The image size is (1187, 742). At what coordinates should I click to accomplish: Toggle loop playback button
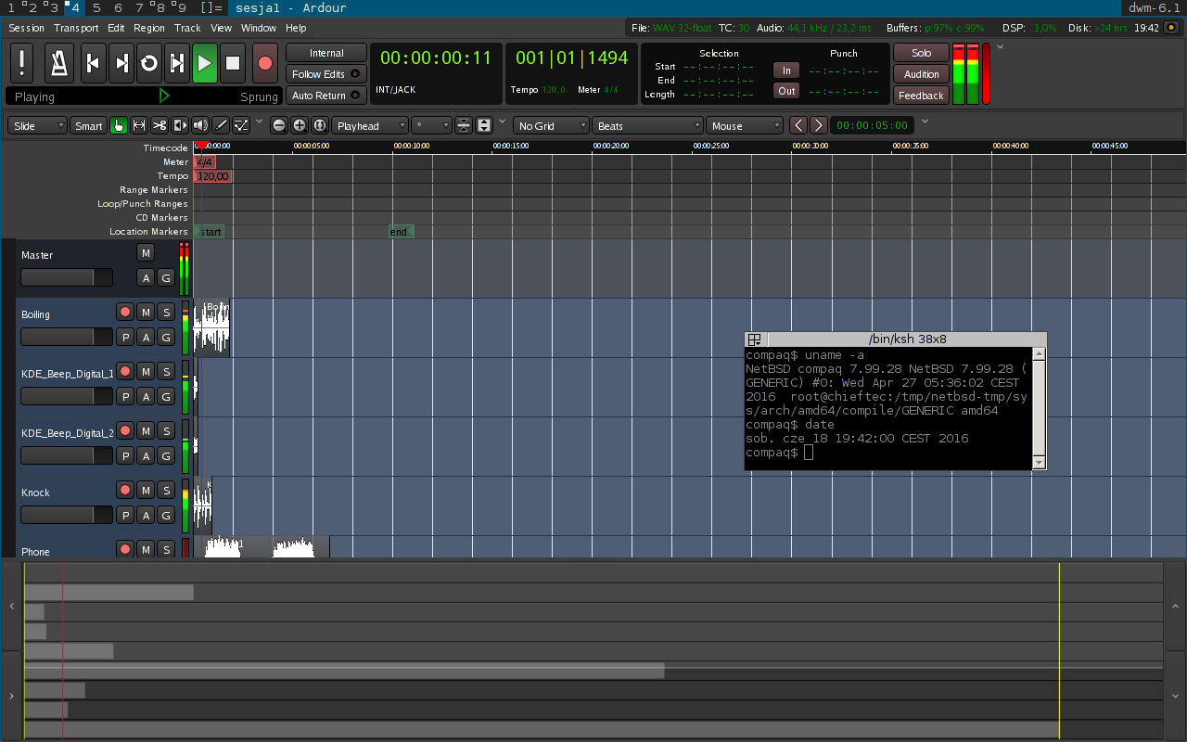point(149,63)
